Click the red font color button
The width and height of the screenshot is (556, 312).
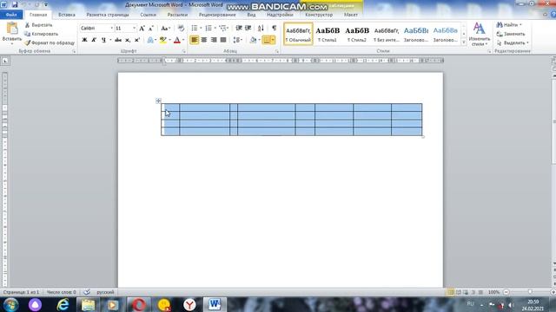pyautogui.click(x=177, y=40)
